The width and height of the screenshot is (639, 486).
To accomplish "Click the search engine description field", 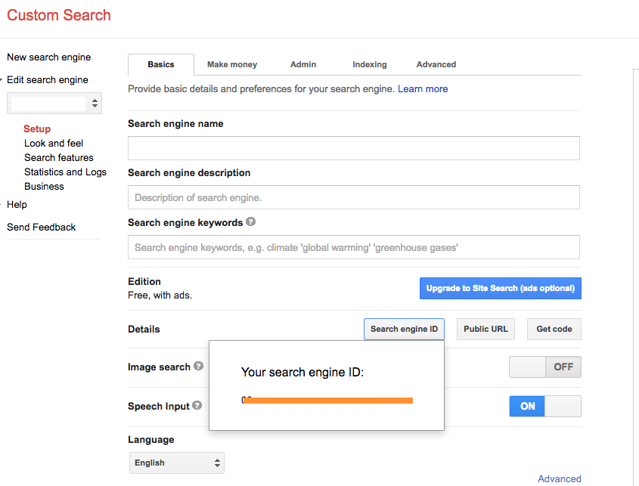I will (353, 197).
